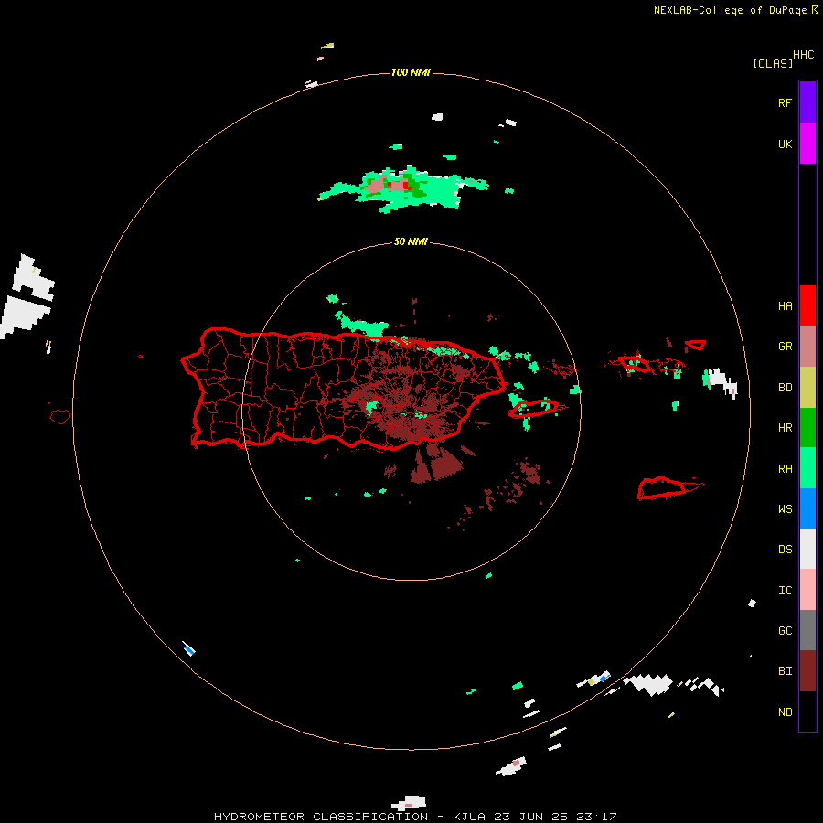
Task: Click the 100 NMI range ring label
Action: tap(411, 72)
